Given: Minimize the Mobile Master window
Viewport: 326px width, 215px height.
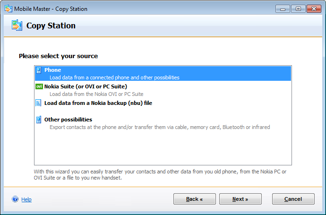Looking at the screenshot, I should [x=283, y=9].
